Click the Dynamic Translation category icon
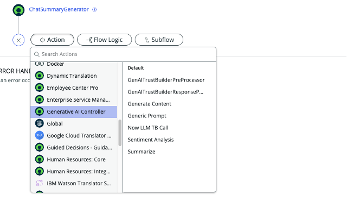 click(40, 76)
